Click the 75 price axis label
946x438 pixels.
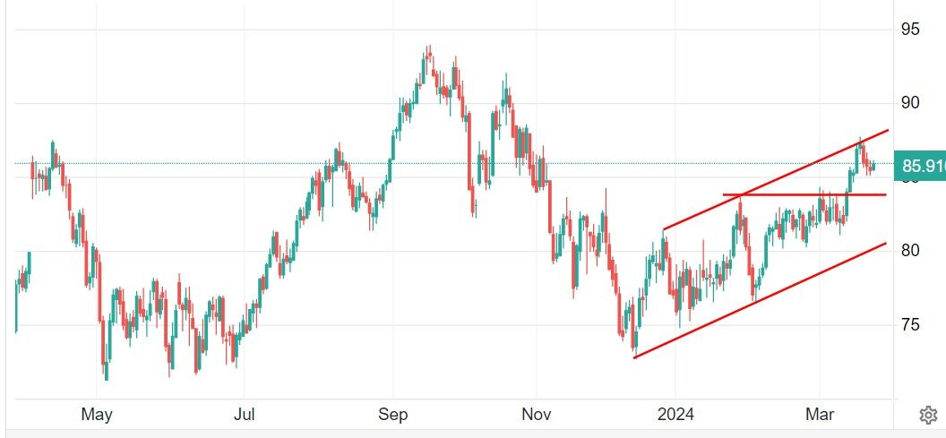coord(911,324)
